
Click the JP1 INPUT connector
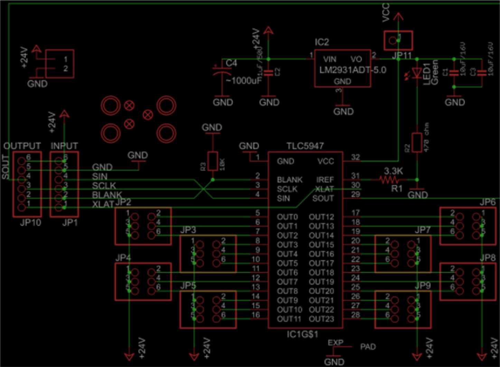click(64, 184)
